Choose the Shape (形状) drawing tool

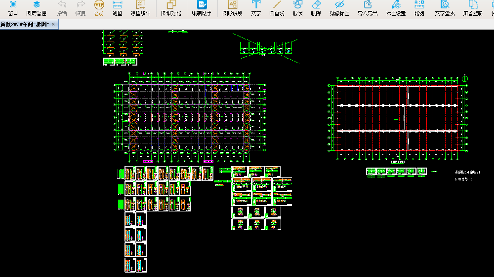click(x=297, y=8)
